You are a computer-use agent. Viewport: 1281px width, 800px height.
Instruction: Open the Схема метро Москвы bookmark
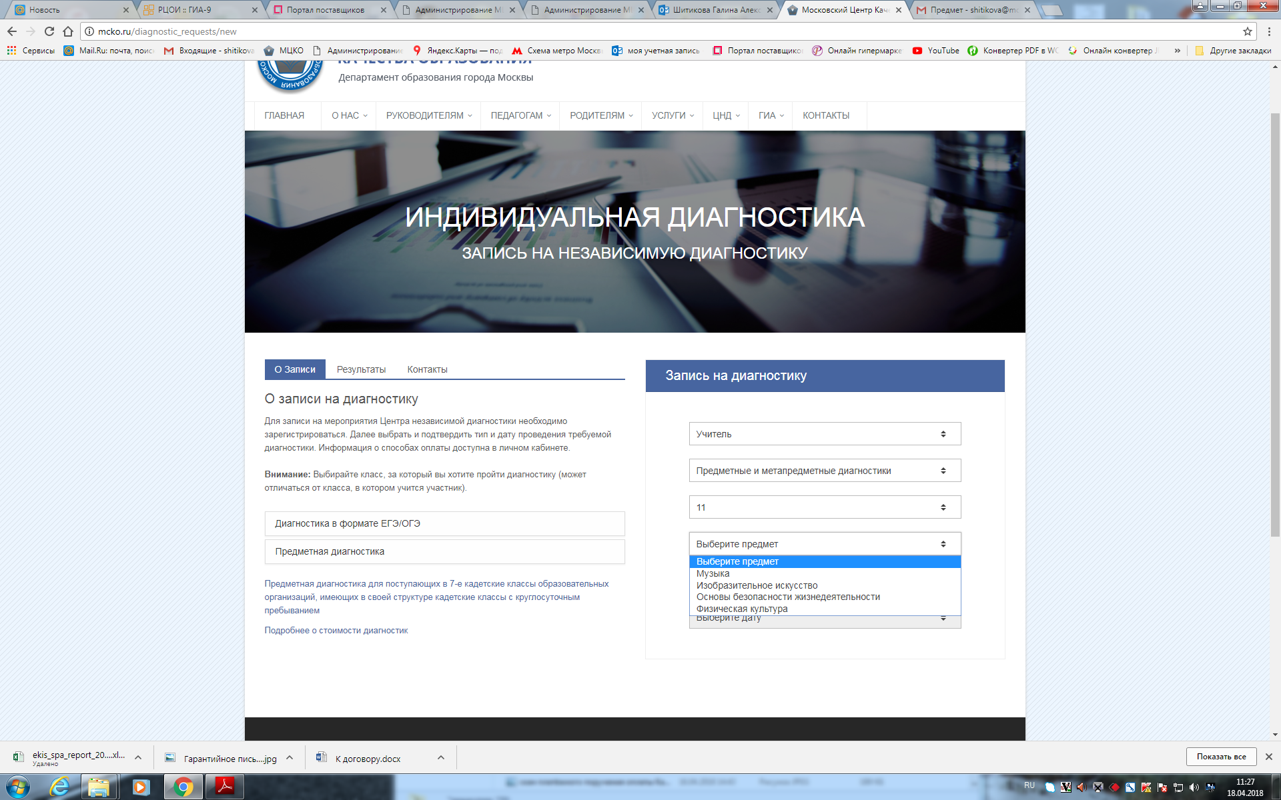pos(557,51)
